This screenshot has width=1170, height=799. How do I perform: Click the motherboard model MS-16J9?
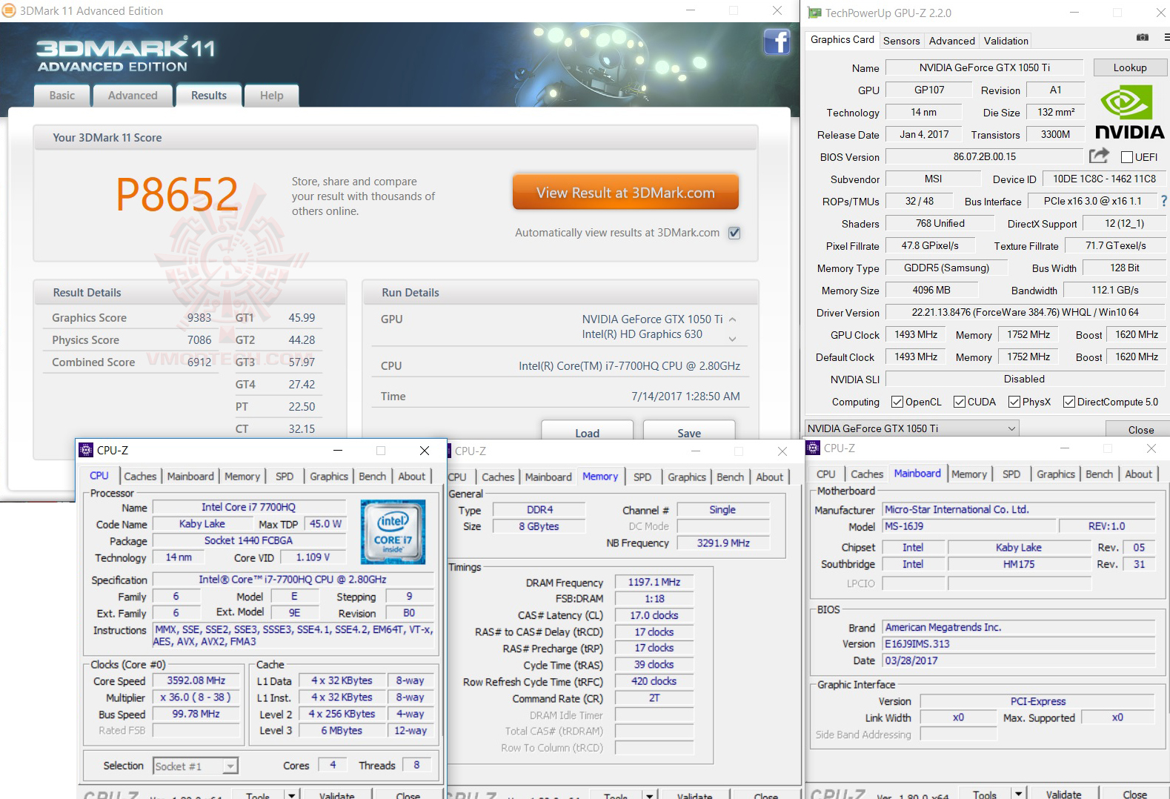(x=968, y=526)
